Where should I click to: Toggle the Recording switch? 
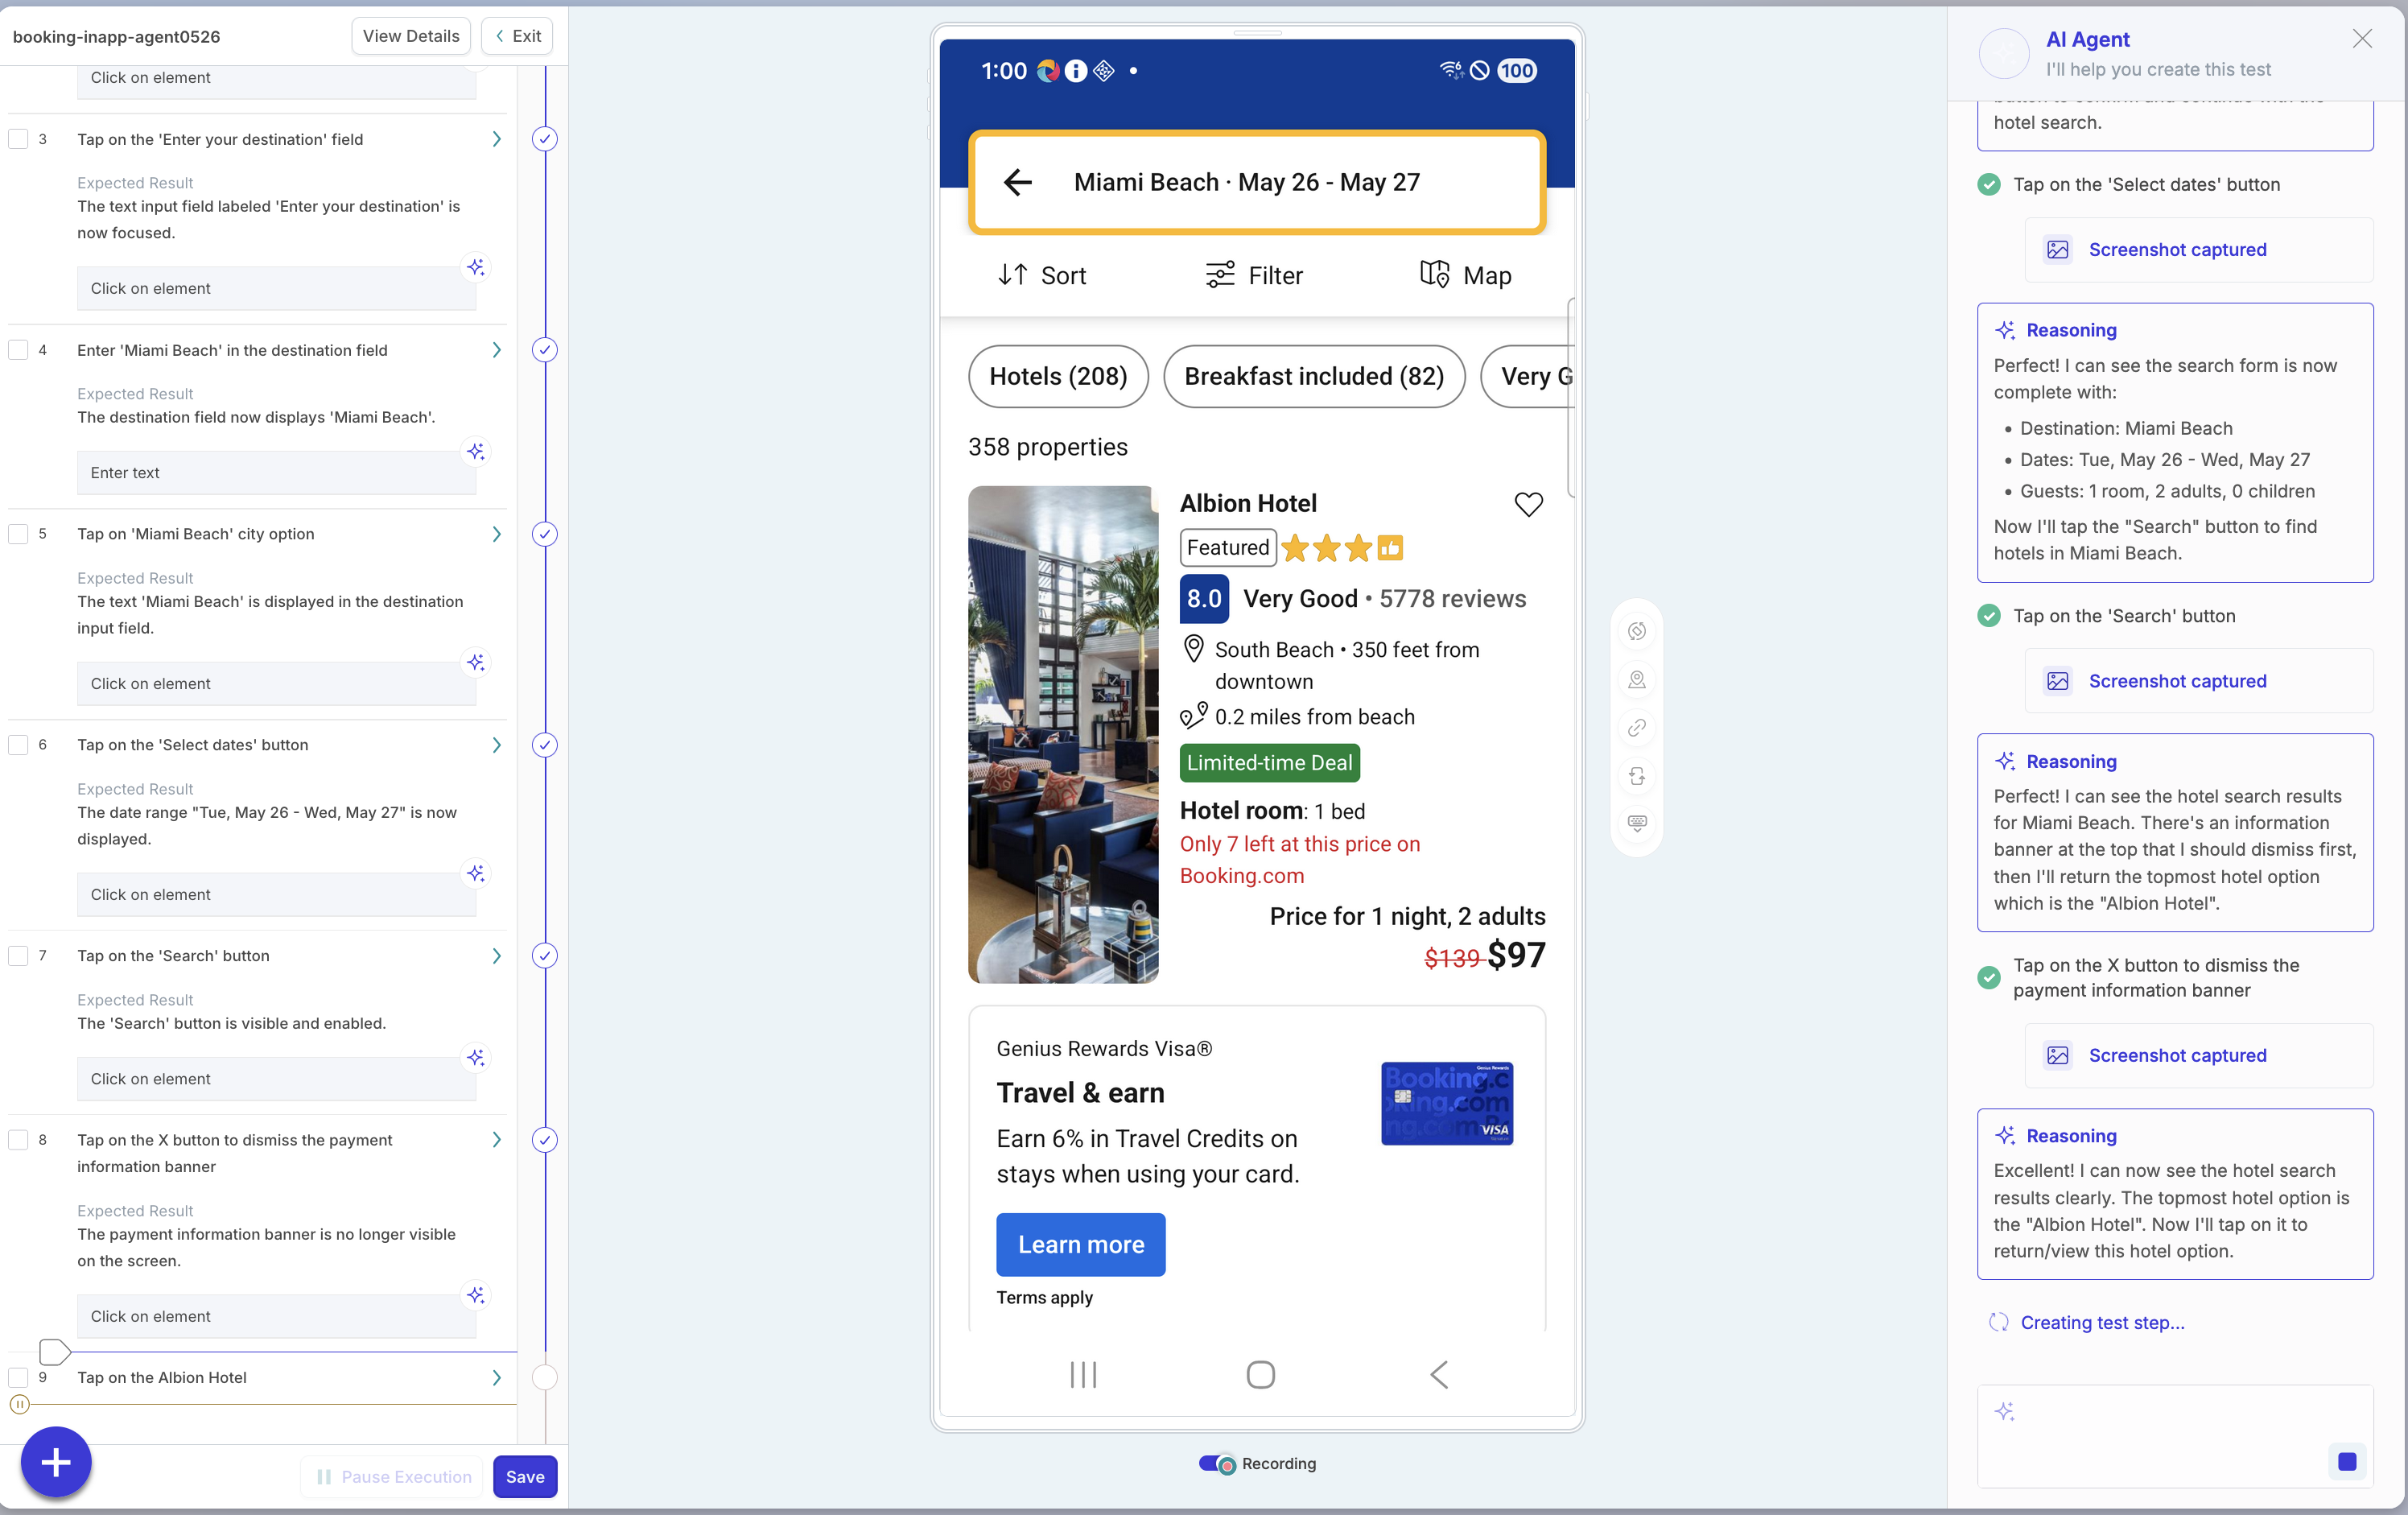click(1217, 1464)
